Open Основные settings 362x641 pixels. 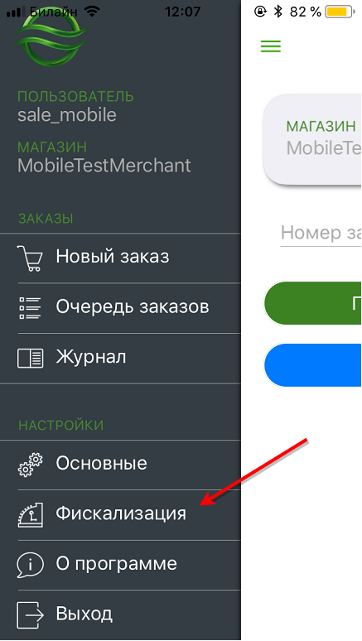coord(120,465)
